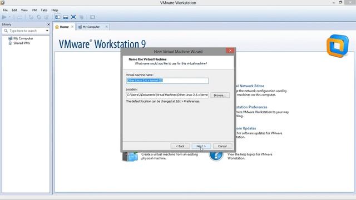Click the Revert to Snapshot toolbar icon
This screenshot has height=200, width=356.
[38, 17]
